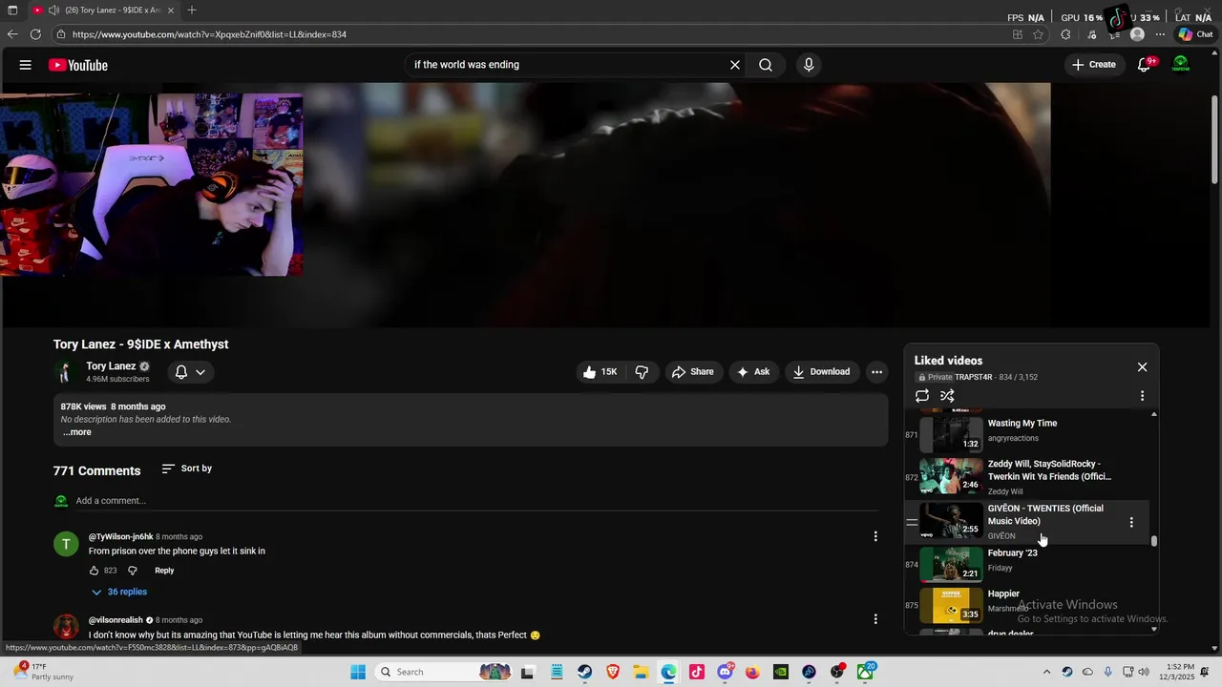This screenshot has width=1222, height=687.
Task: Open Steam from the taskbar
Action: pos(584,673)
